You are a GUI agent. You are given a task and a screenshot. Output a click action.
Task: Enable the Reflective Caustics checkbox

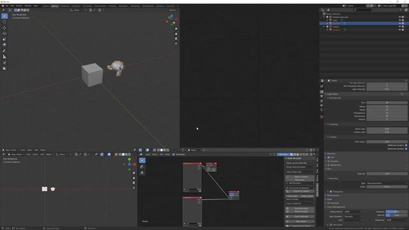(x=406, y=145)
